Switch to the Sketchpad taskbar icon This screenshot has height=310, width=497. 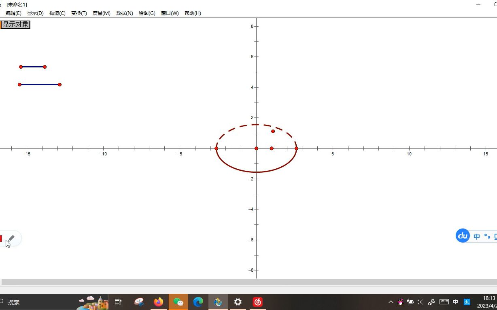pyautogui.click(x=218, y=302)
